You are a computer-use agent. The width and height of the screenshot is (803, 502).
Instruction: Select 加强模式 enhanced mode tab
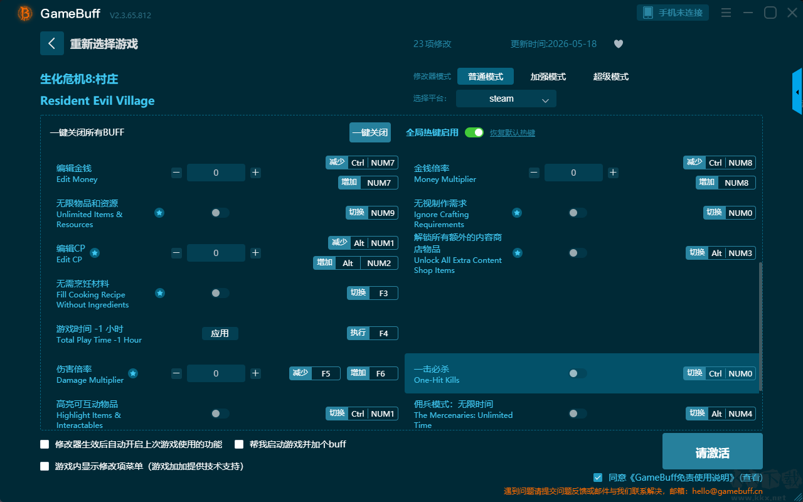[x=548, y=77]
